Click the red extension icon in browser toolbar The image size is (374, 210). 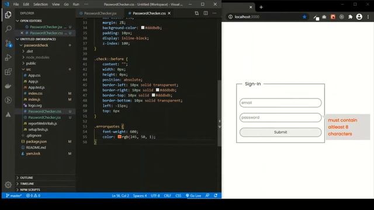click(x=333, y=17)
